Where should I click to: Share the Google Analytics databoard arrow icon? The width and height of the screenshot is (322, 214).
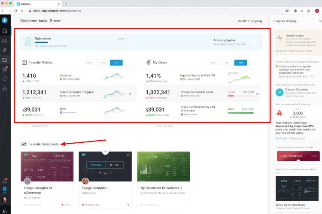click(100, 173)
